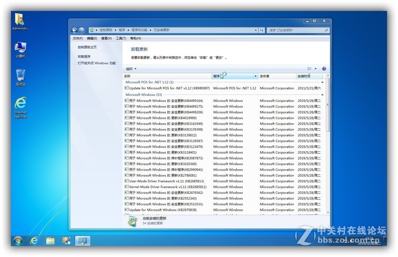Viewport: 398px width, 257px height.
Task: Select security update KB2532531 row
Action: click(222, 204)
